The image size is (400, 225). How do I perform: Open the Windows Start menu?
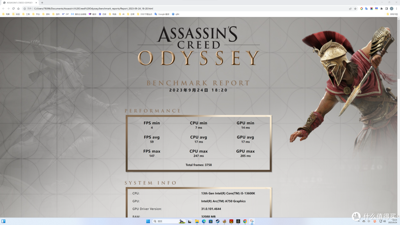click(x=148, y=221)
